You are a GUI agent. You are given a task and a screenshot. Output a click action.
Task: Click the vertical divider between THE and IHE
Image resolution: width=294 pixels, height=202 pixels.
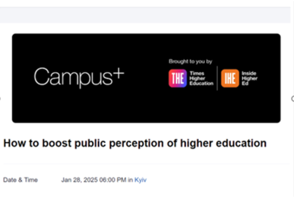click(217, 78)
